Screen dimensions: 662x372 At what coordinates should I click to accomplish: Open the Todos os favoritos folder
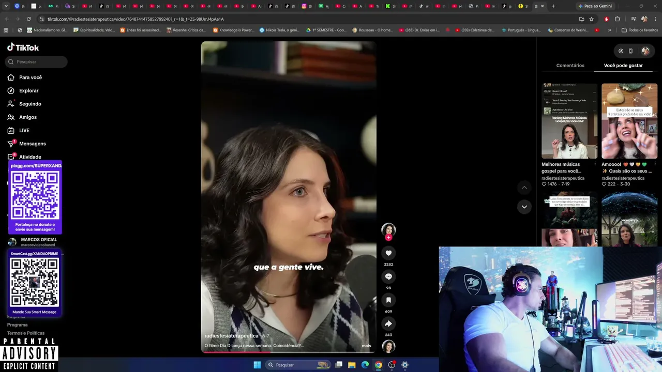(x=640, y=30)
